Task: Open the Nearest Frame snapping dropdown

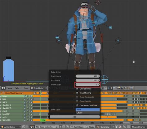Action: pos(139,127)
